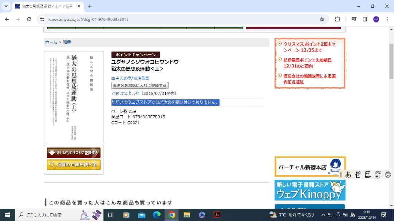The height and width of the screenshot is (221, 394).
Task: Open the author link 板垣英憲
Action: point(141,79)
